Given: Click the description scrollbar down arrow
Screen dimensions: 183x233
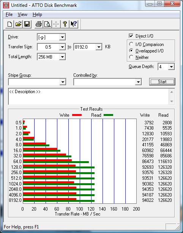Looking at the screenshot, I should (x=172, y=101).
